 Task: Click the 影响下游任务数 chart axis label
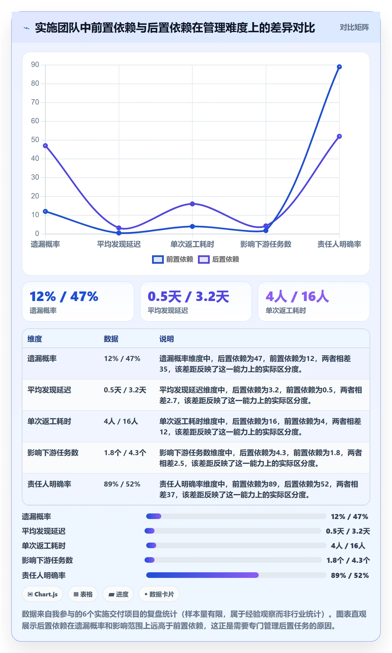click(266, 244)
